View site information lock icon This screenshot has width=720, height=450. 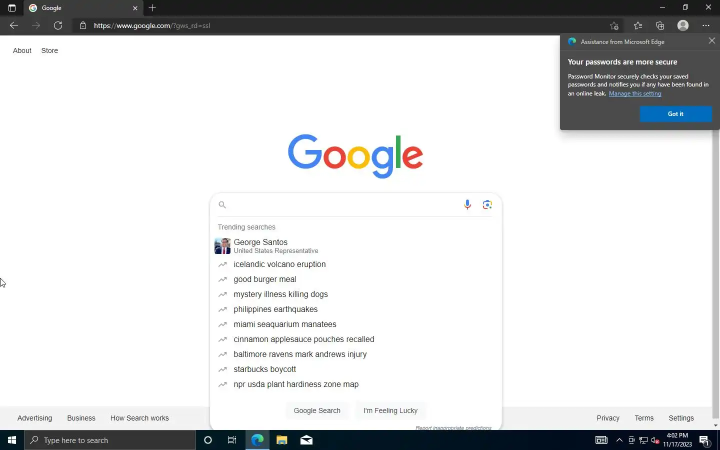83,25
